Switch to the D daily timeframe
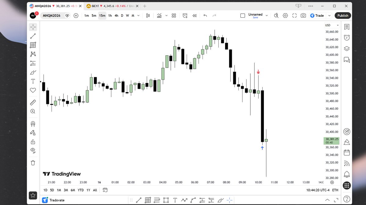This screenshot has width=366, height=205. 122,16
